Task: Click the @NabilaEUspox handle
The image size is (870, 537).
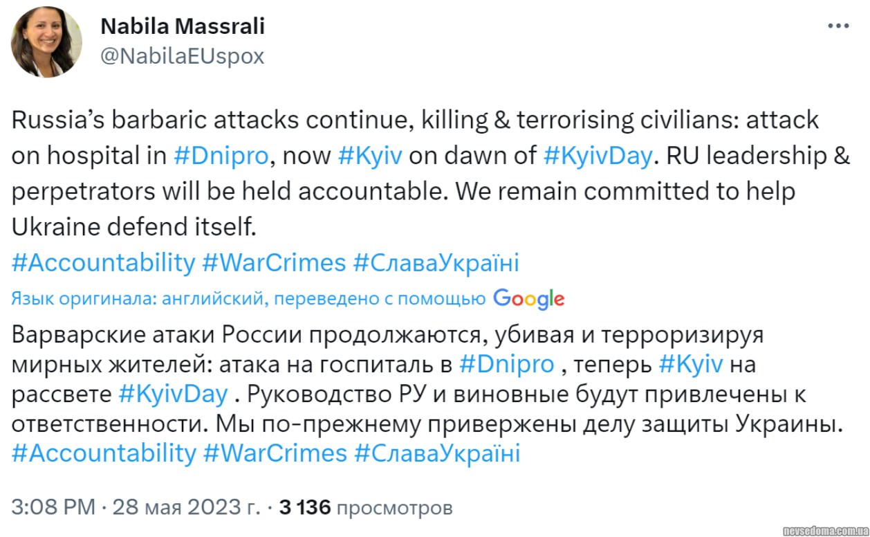Action: click(183, 56)
